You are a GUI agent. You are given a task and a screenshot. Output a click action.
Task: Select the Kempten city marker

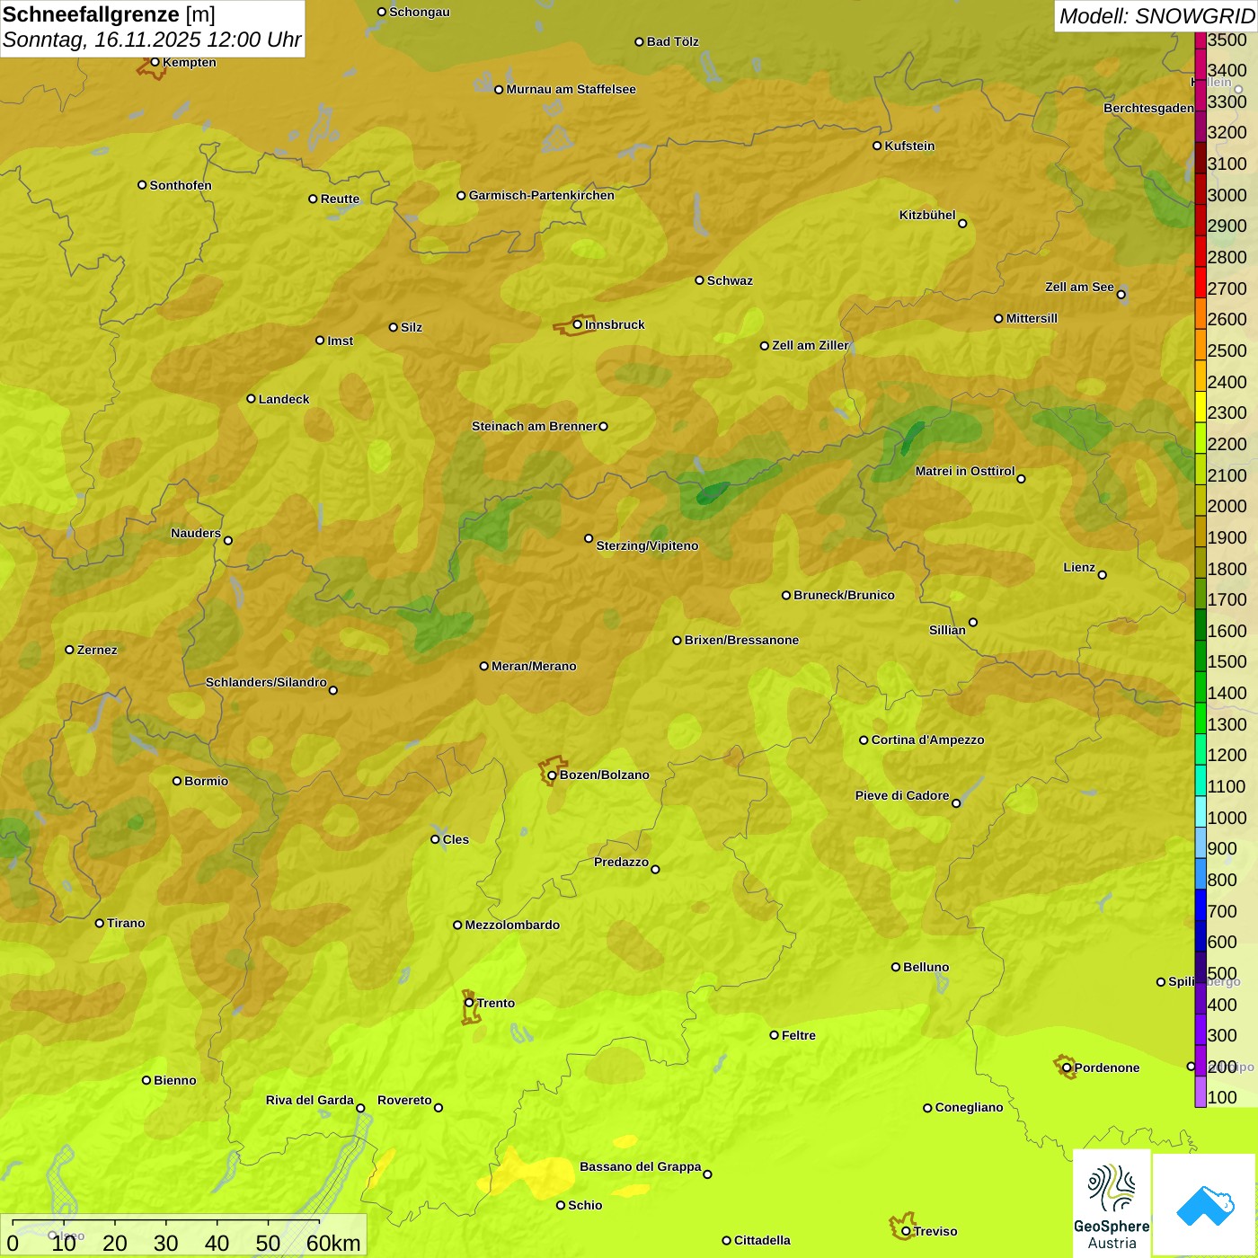[155, 62]
